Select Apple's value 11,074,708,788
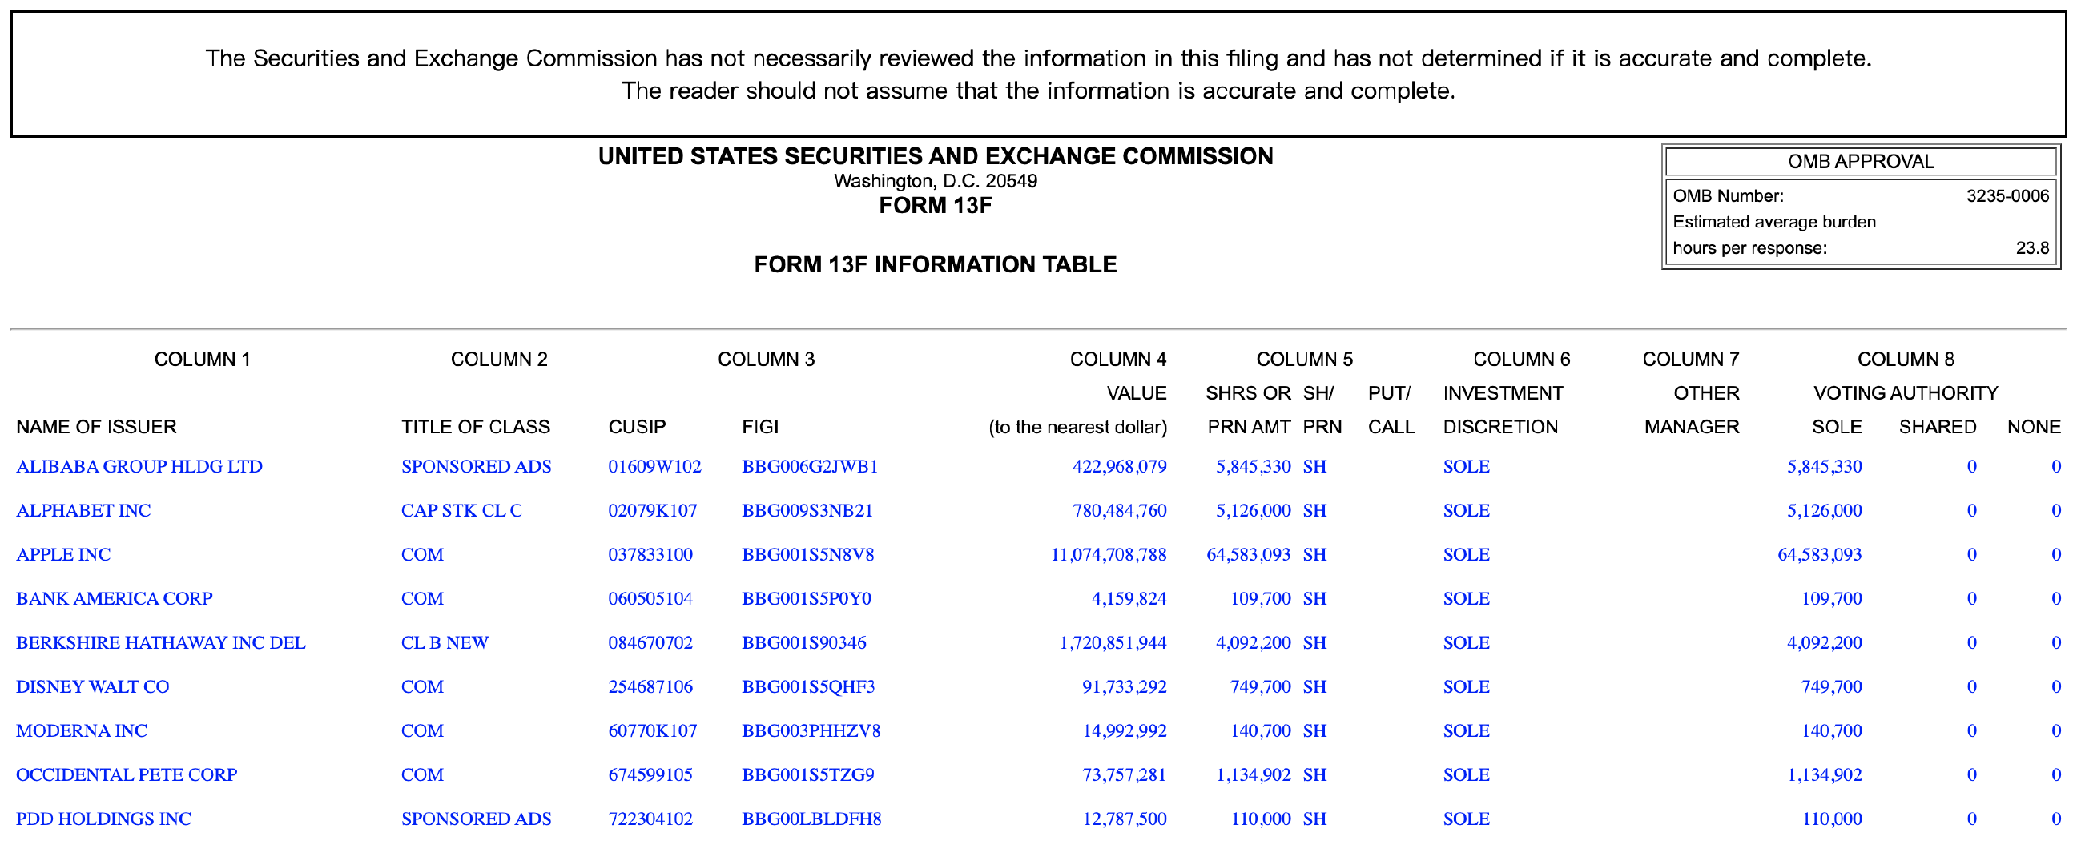Image resolution: width=2077 pixels, height=865 pixels. [1108, 554]
